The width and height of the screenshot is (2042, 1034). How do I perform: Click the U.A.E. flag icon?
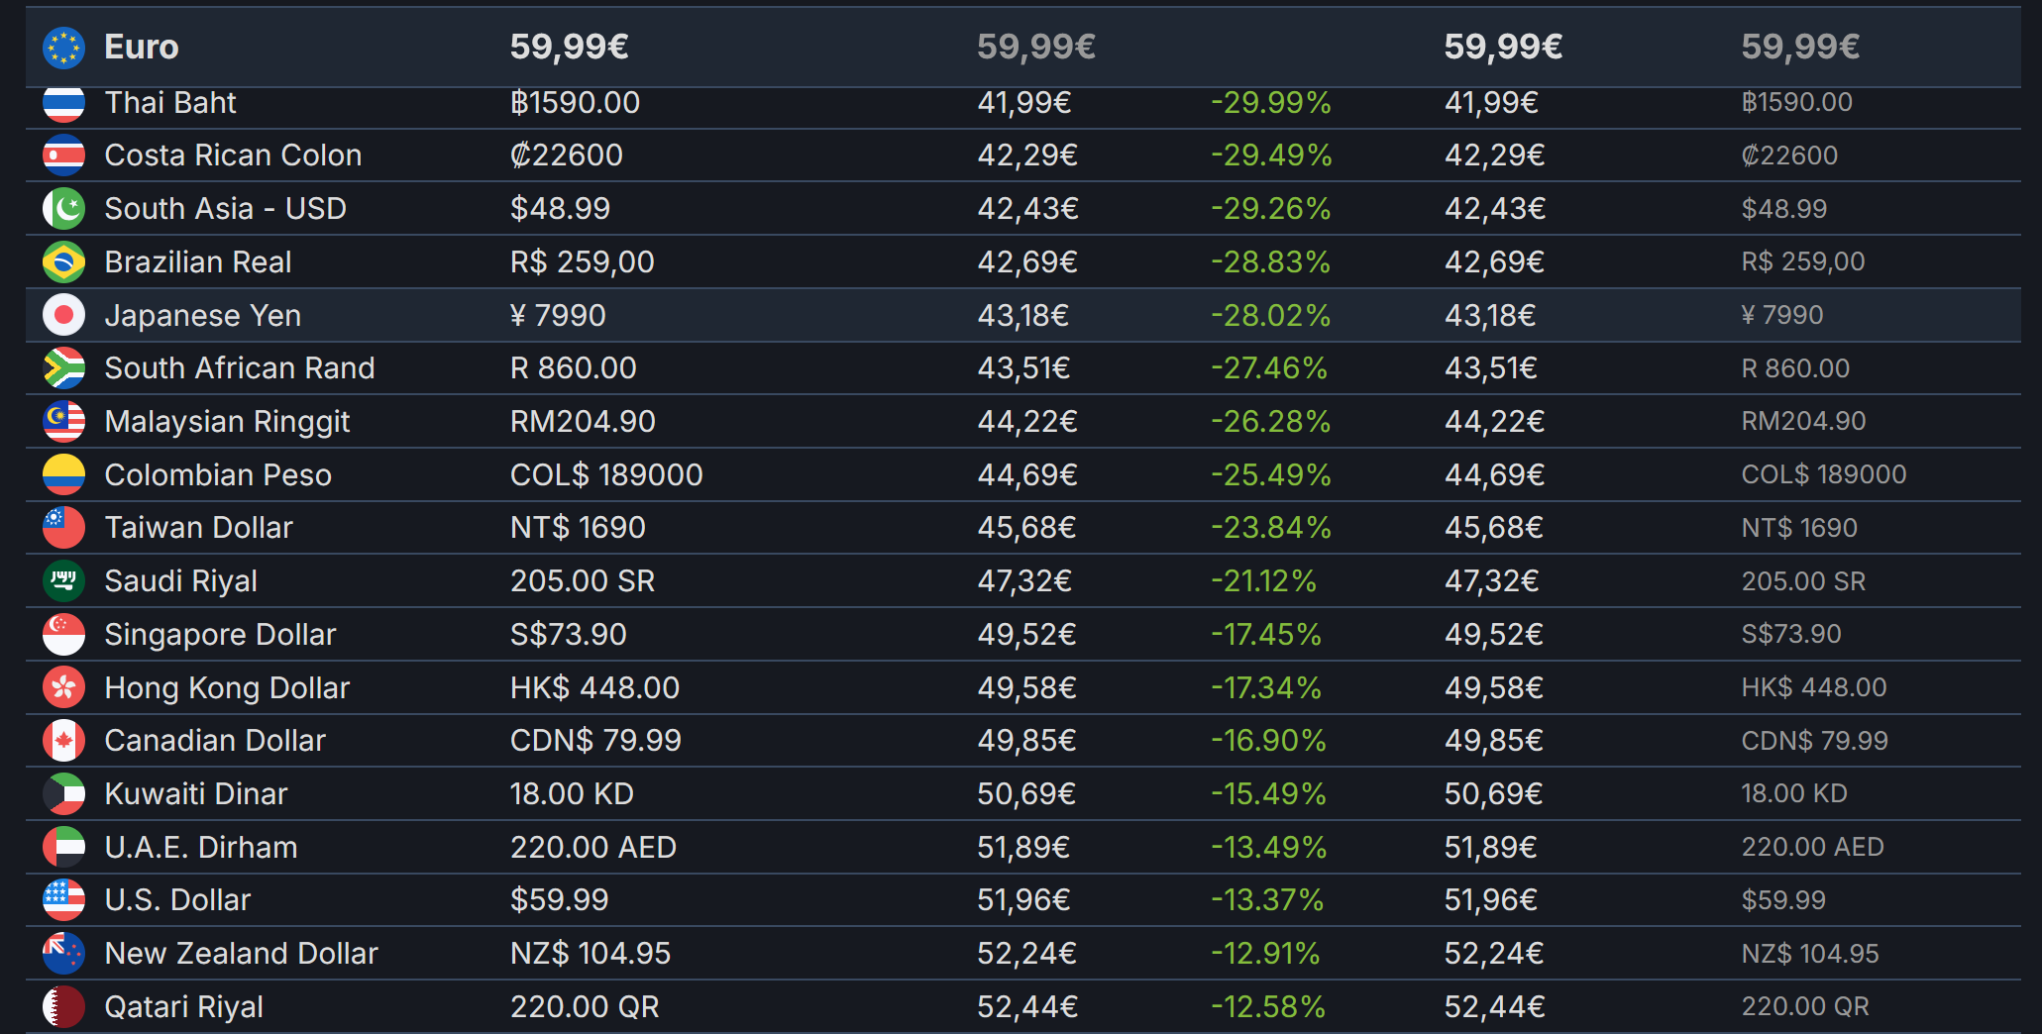click(63, 848)
